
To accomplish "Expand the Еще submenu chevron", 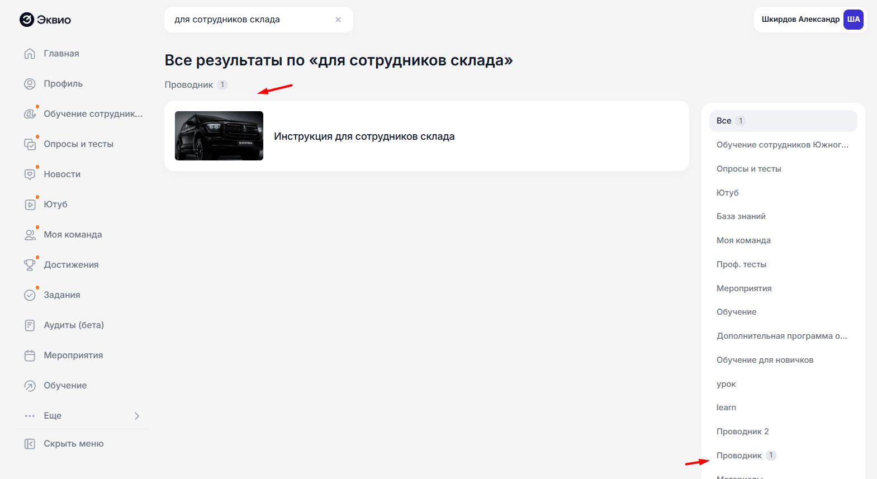I will pos(137,416).
